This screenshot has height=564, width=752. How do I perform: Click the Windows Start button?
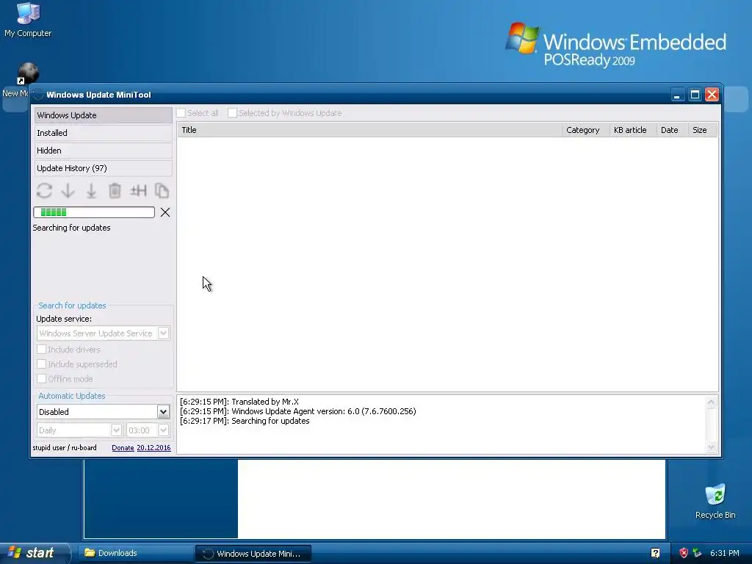34,553
